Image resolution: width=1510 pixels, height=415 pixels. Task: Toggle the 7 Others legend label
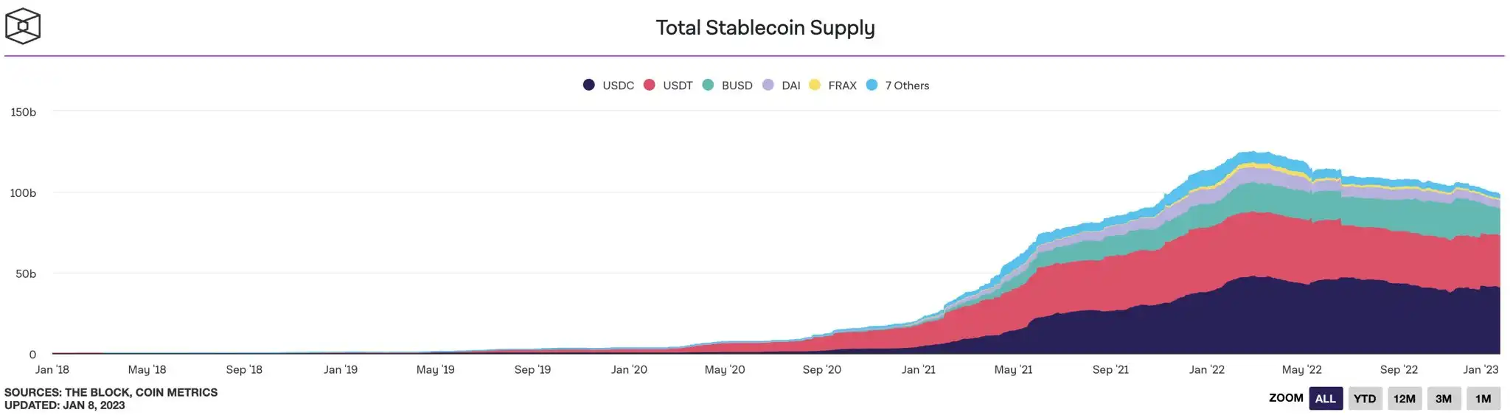coord(907,86)
